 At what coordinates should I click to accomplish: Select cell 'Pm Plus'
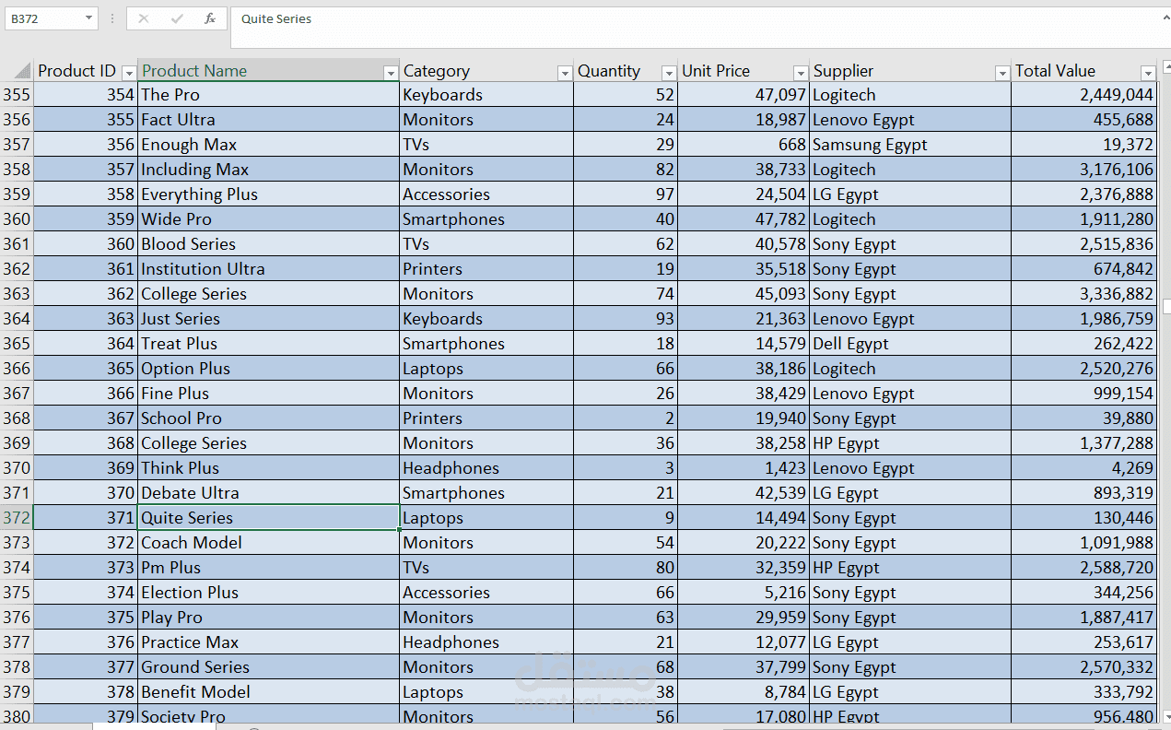pyautogui.click(x=268, y=568)
